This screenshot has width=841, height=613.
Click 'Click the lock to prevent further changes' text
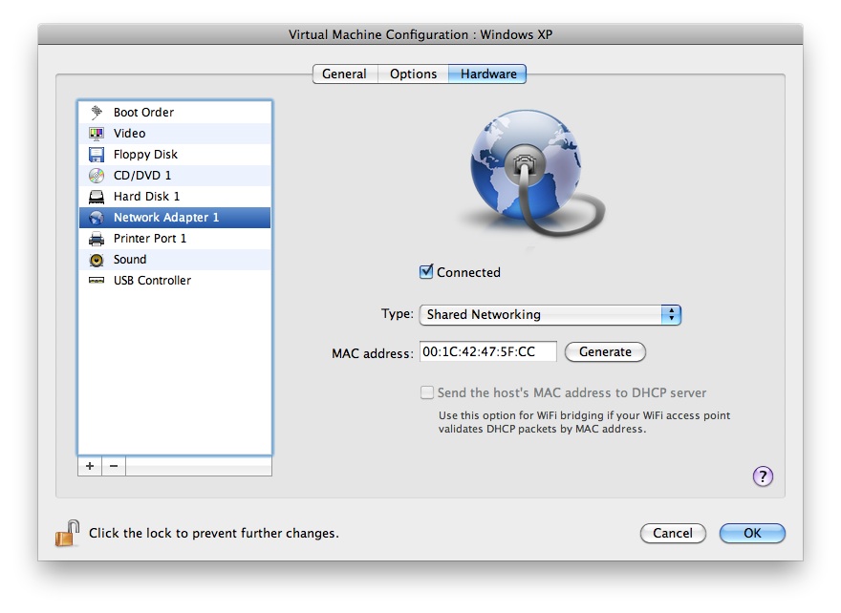coord(214,533)
